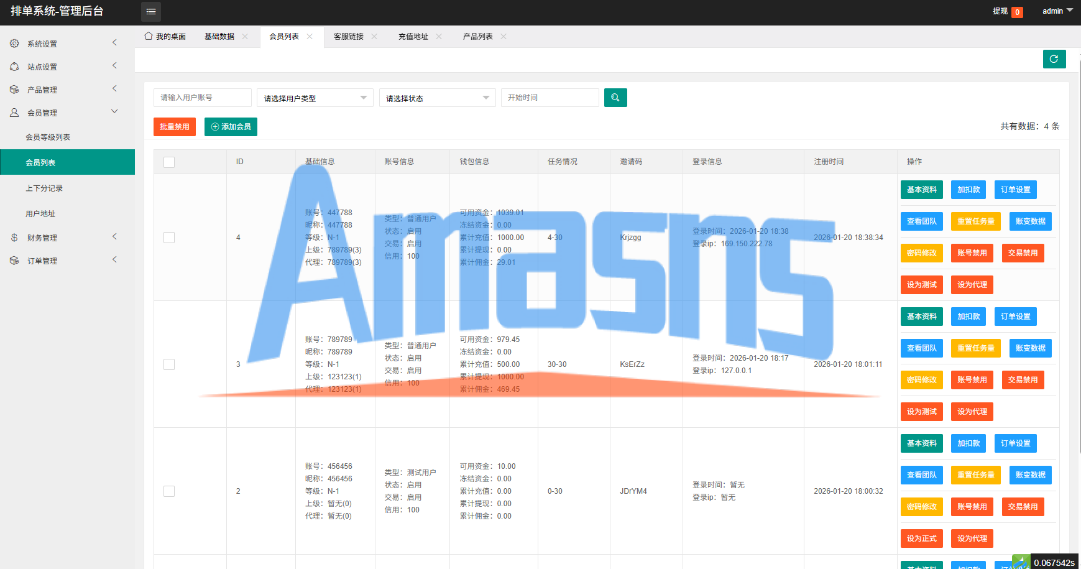Viewport: 1081px width, 569px height.
Task: Click 订单设置 for member 456456
Action: tap(1016, 443)
